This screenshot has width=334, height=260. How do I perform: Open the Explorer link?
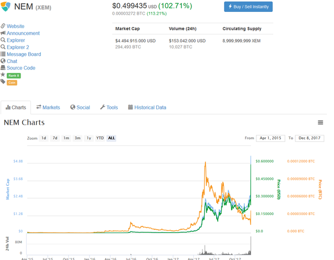point(16,40)
